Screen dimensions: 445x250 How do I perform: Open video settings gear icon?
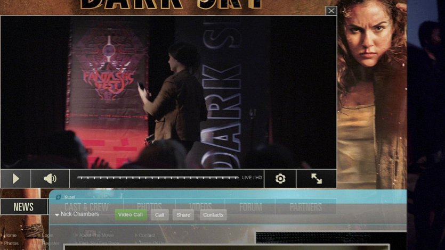coord(280,179)
